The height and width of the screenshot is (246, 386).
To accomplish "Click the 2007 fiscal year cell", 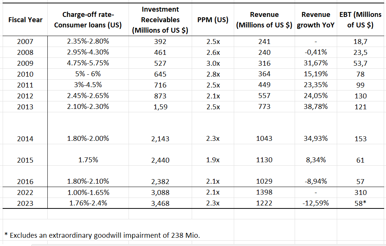I will (x=25, y=41).
